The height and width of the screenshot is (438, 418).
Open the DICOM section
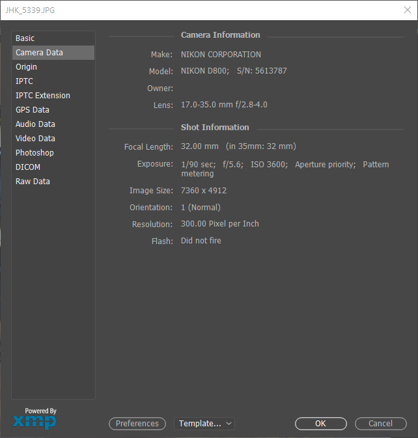coord(53,167)
